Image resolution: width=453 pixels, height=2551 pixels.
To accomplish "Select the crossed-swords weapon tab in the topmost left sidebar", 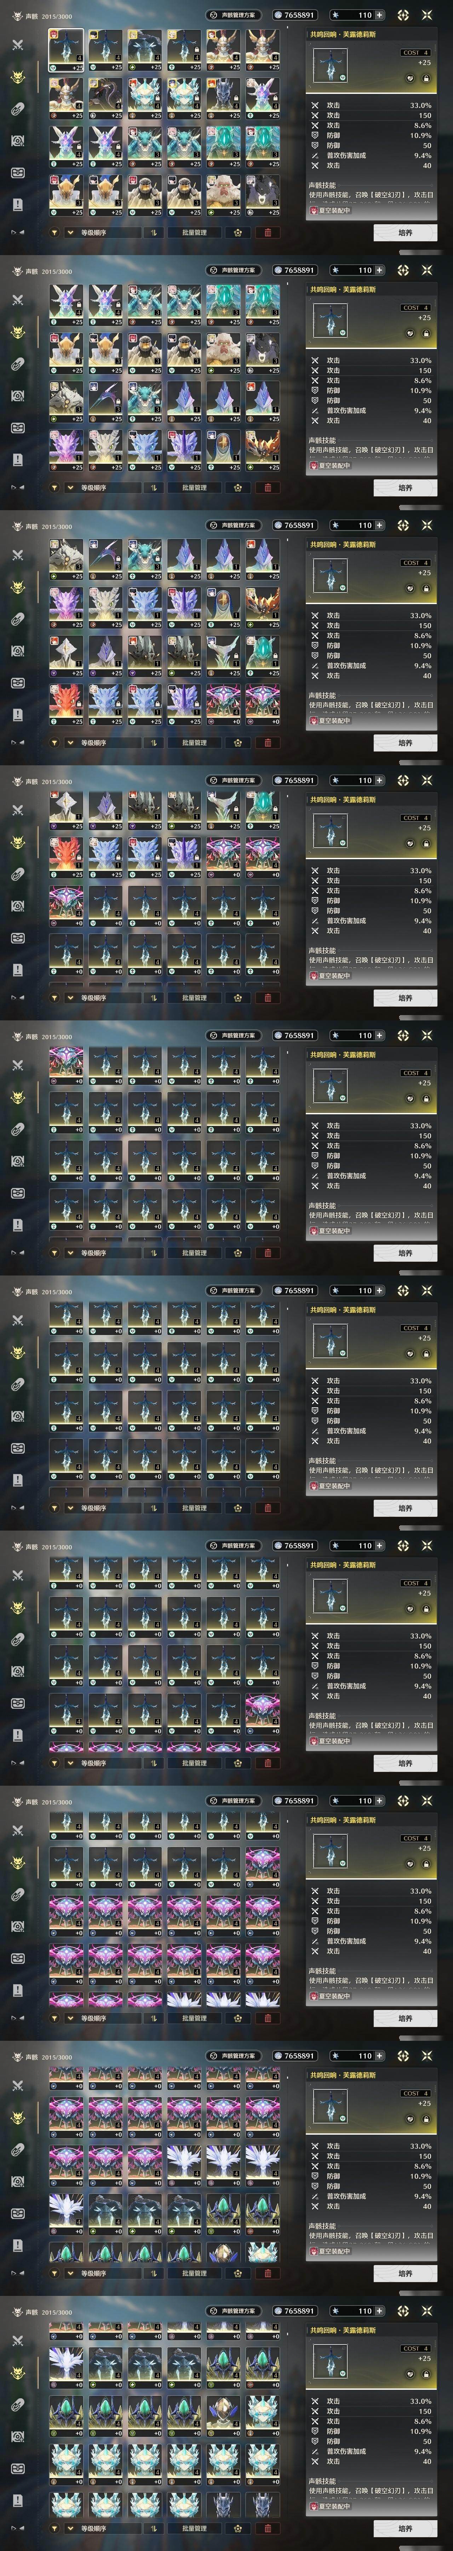I will (x=18, y=45).
